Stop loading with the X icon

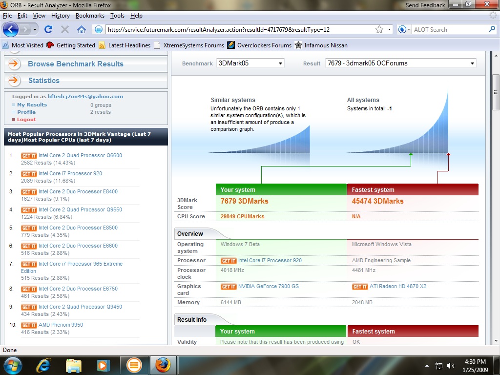click(x=65, y=30)
